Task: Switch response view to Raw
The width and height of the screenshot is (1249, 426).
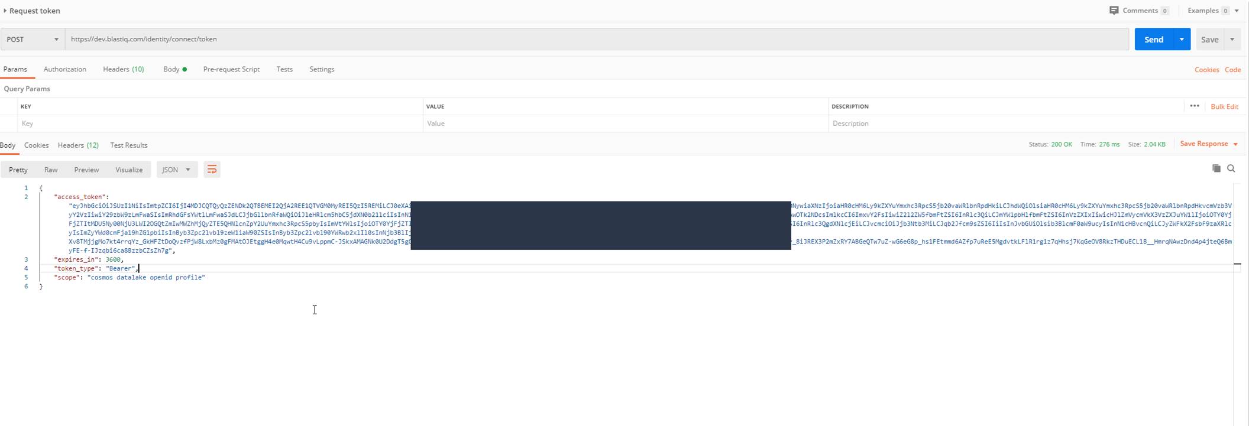Action: [x=51, y=170]
